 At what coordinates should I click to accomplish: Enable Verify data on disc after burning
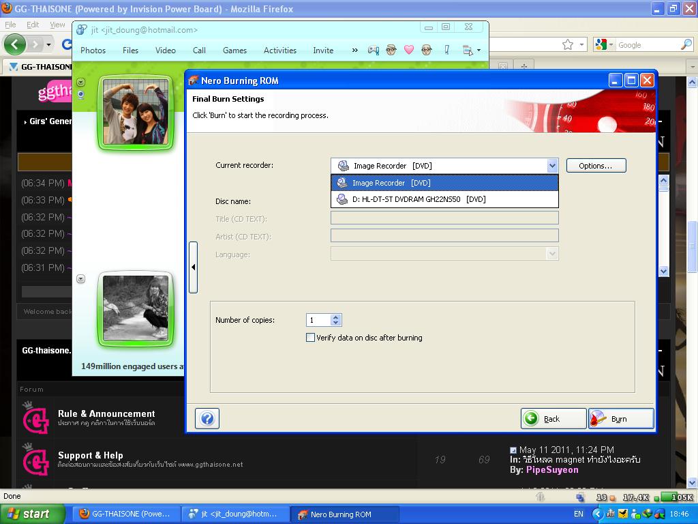(310, 338)
